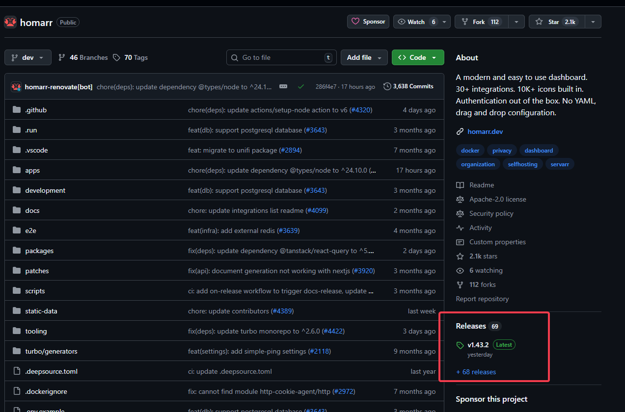Open the Star lists dropdown arrow
This screenshot has width=625, height=412.
coord(593,22)
